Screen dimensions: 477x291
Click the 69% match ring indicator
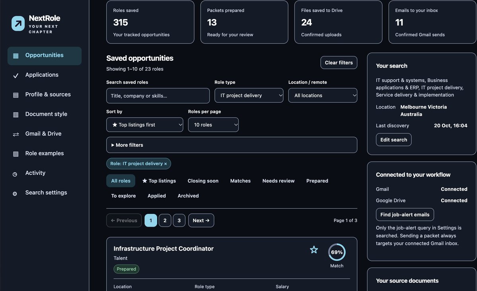(x=337, y=252)
